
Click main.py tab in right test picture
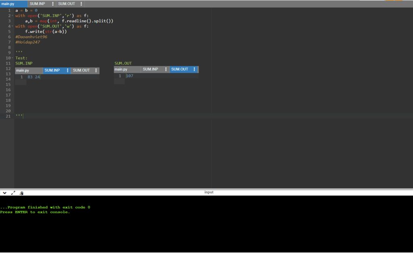tap(121, 69)
